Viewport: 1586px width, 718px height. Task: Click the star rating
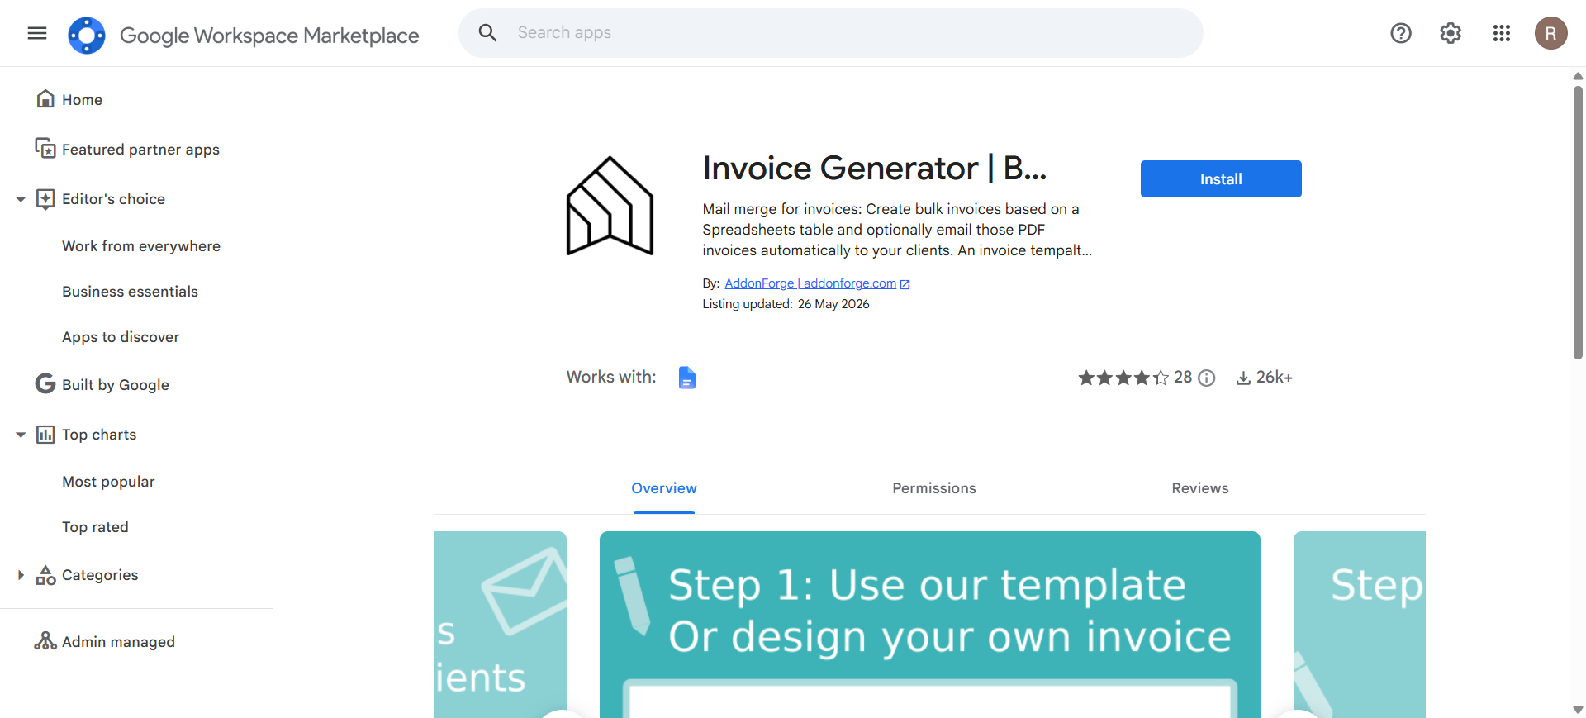(1123, 378)
